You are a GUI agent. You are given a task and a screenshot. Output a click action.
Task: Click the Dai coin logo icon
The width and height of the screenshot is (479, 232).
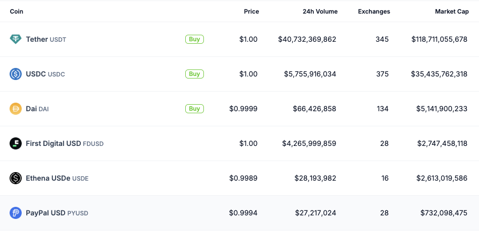[16, 109]
